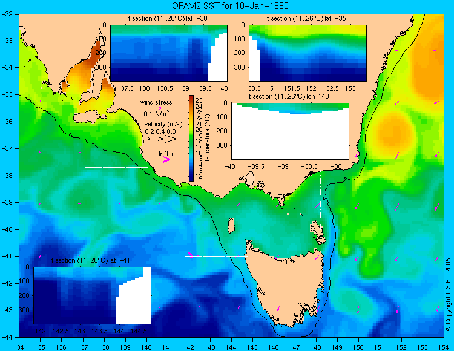Click the title 'OFAM2 SST for 10-Jan-1995'

[x=230, y=6]
